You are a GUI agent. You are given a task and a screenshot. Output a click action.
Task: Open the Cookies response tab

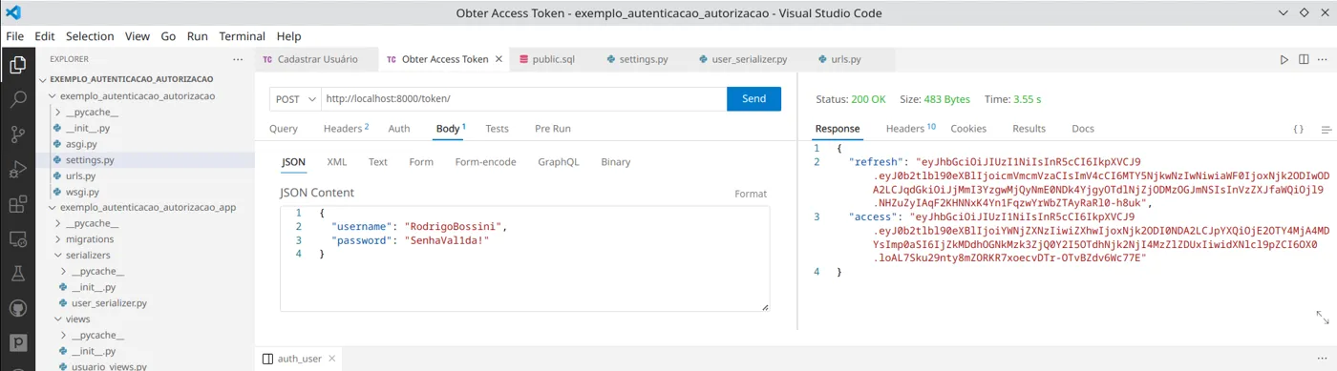[x=968, y=129]
